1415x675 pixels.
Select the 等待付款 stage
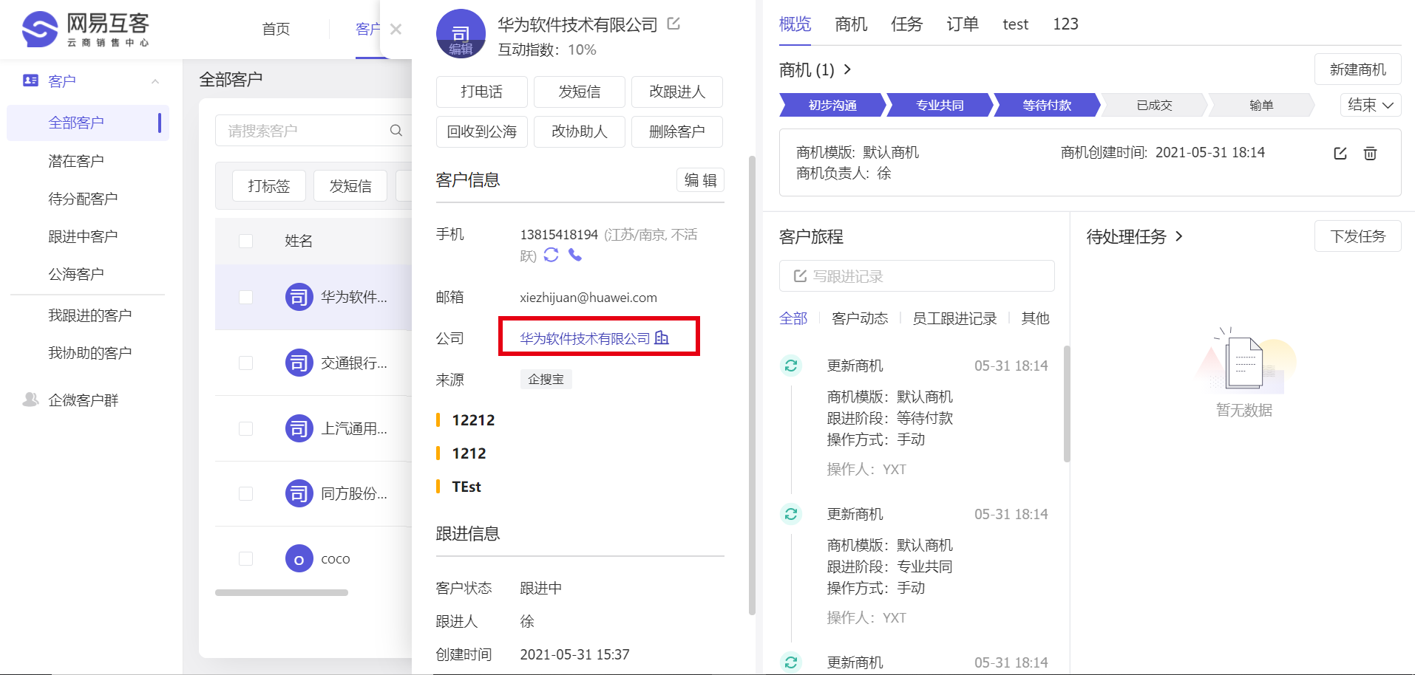pyautogui.click(x=1047, y=105)
